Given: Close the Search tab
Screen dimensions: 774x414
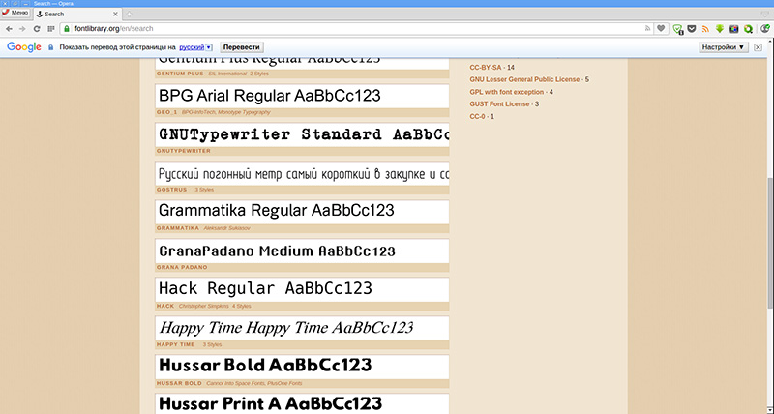Looking at the screenshot, I should click(115, 15).
